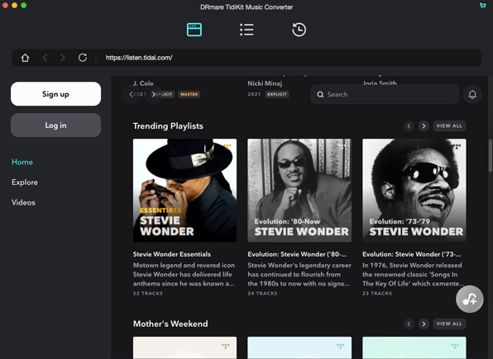Click the Log in button
The image size is (493, 359).
click(x=55, y=125)
